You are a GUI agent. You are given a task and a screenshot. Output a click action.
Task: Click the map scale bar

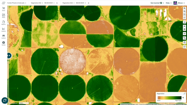(24, 103)
